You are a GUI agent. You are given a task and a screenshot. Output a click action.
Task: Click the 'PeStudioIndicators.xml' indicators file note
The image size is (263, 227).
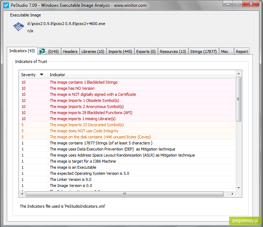pyautogui.click(x=63, y=206)
